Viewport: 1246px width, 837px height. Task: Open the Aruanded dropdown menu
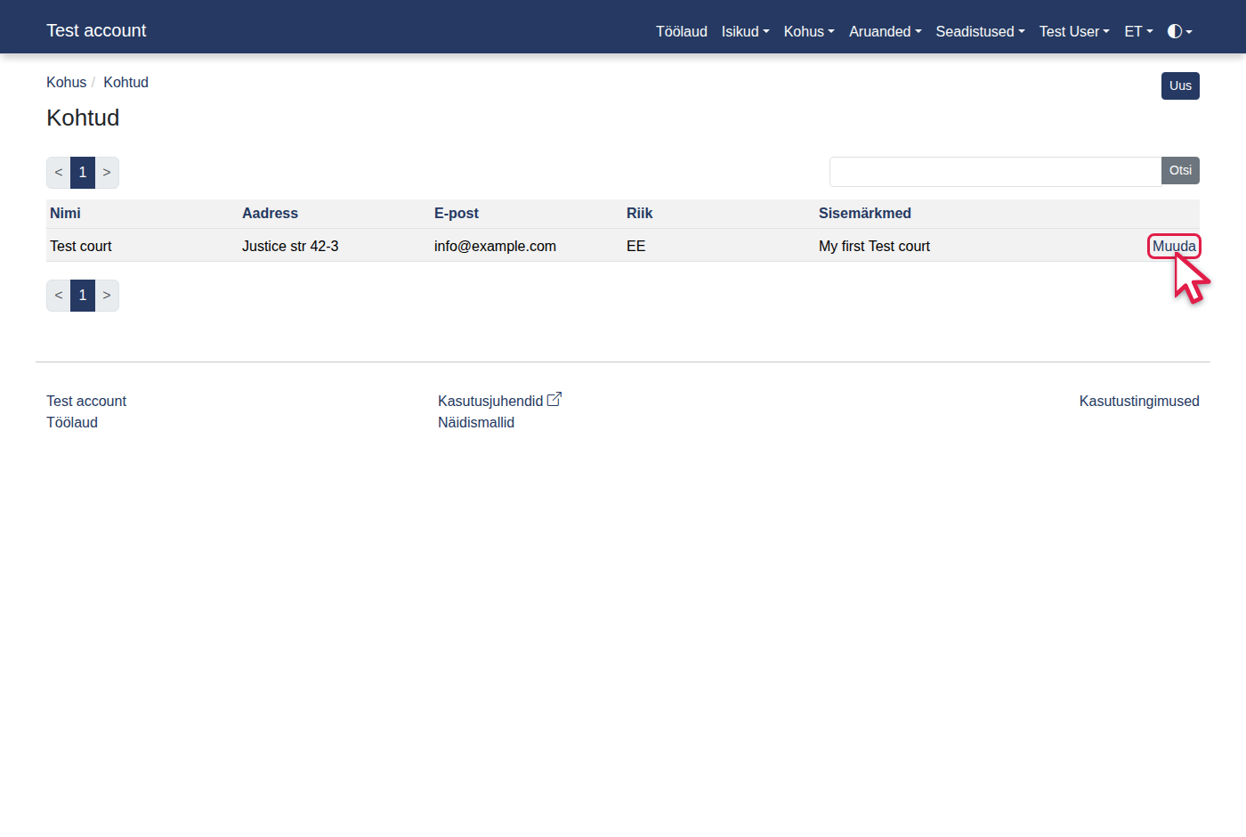click(885, 31)
